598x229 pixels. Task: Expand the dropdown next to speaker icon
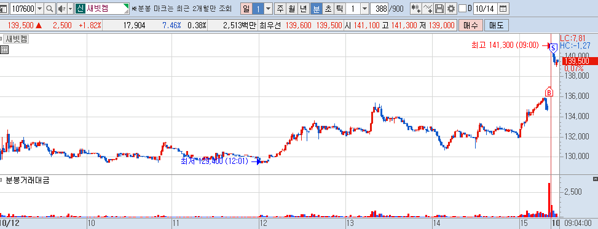pyautogui.click(x=70, y=9)
